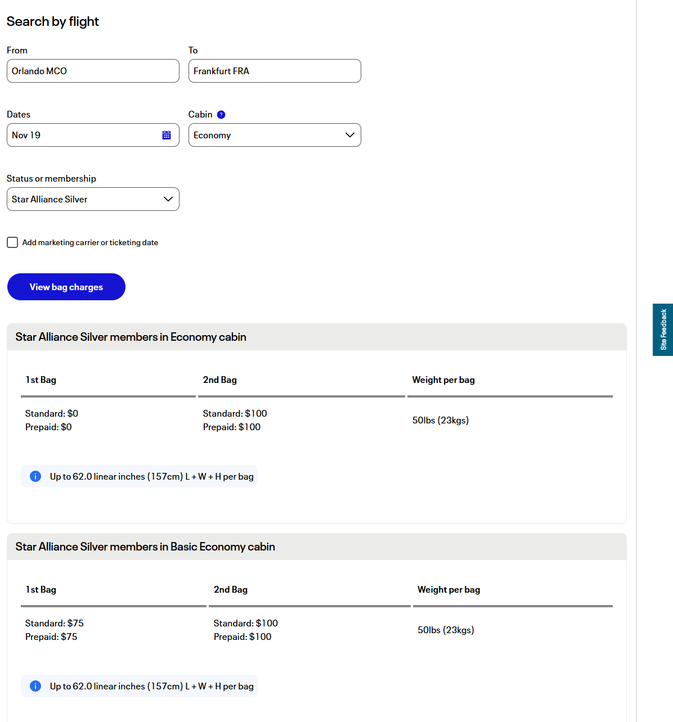Click 1st Bag column header in Economy table
Viewport: 673px width, 722px height.
pos(41,380)
